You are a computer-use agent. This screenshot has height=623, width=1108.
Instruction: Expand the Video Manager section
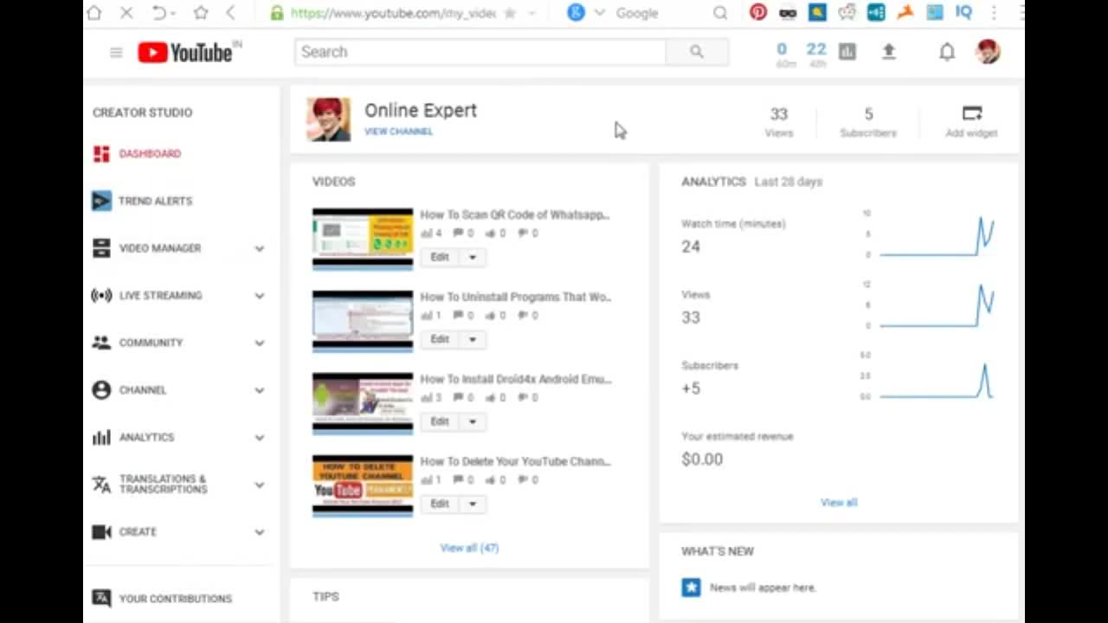[x=259, y=248]
